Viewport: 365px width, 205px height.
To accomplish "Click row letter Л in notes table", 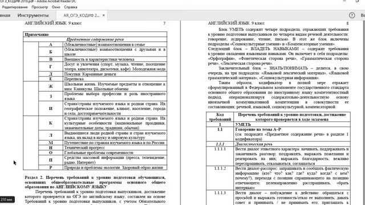I will pyautogui.click(x=51, y=135).
